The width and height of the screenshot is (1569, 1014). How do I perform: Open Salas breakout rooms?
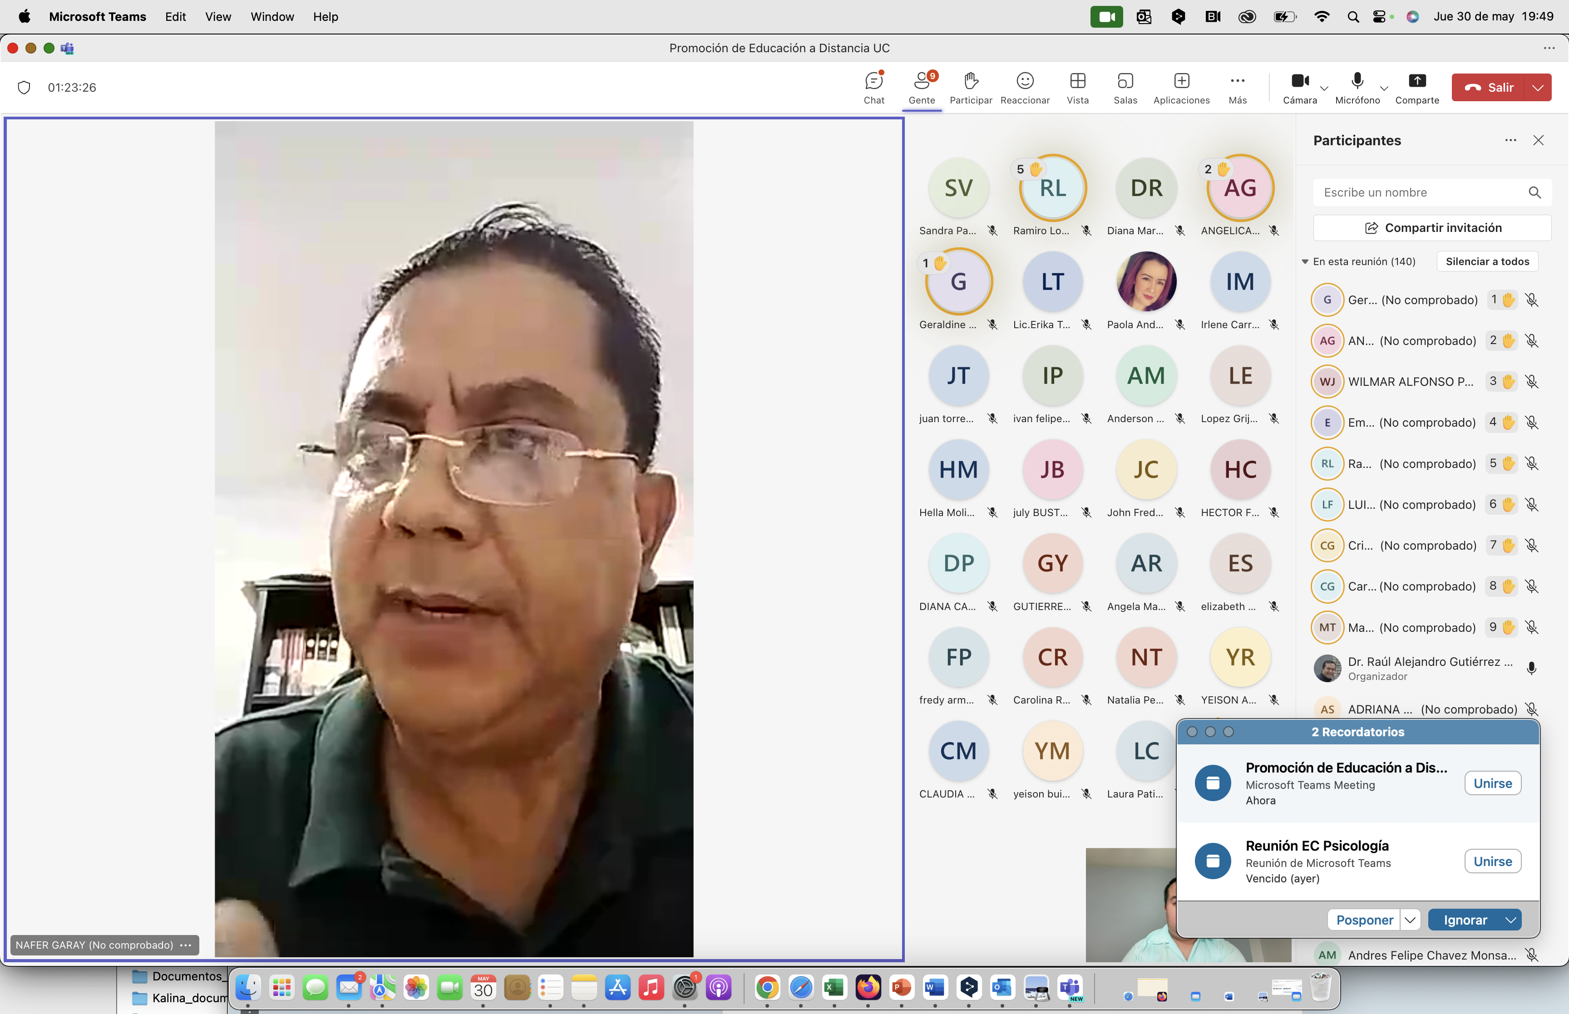point(1125,88)
